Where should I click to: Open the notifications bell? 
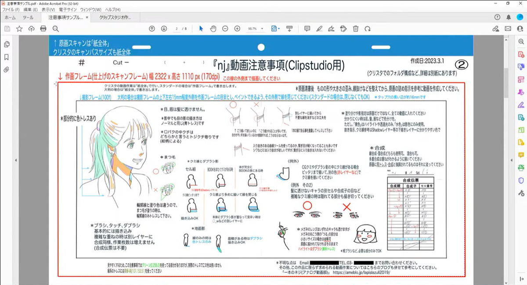click(509, 17)
